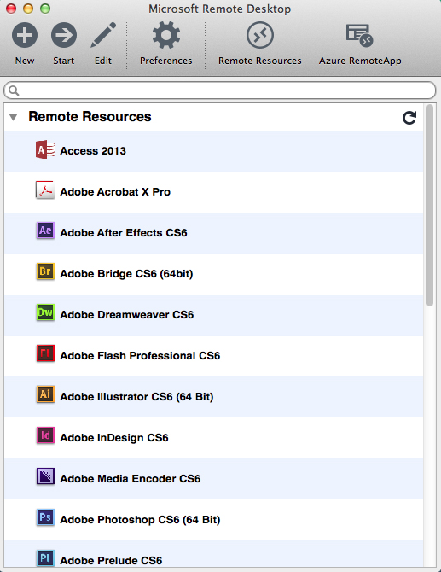
Task: Select "Adobe Bridge CS6 (64bit)" text
Action: [126, 273]
